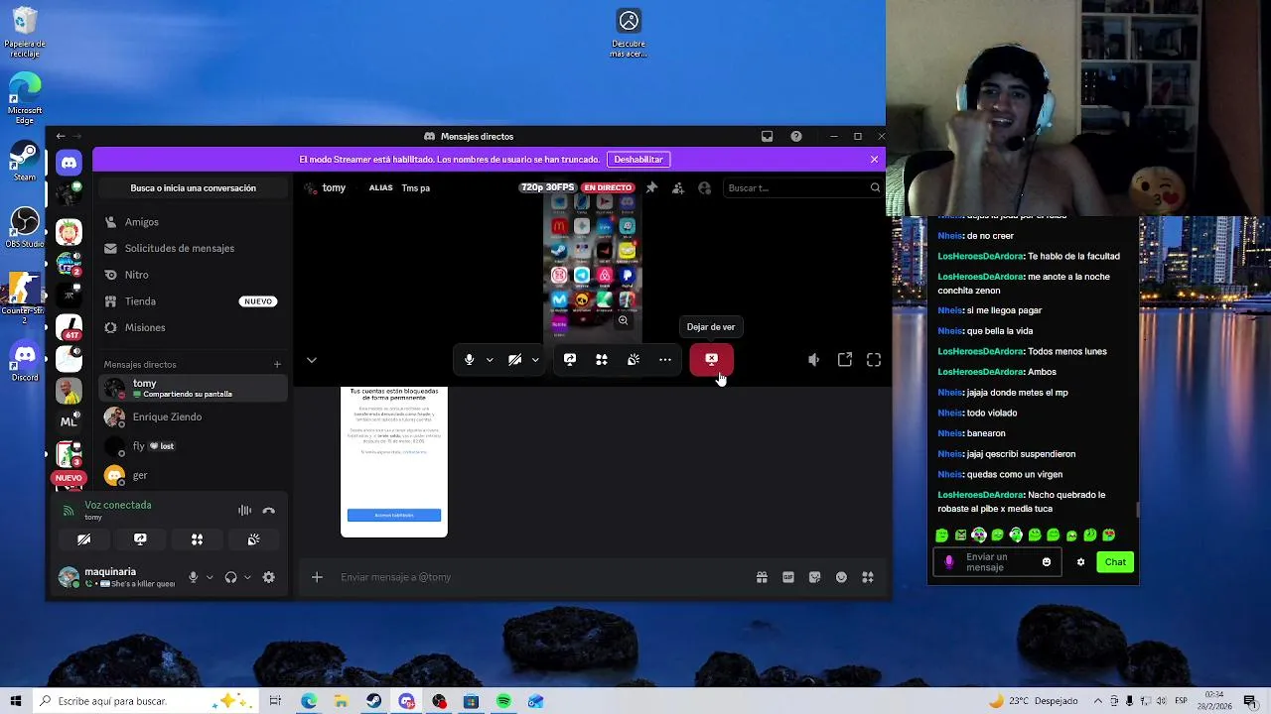Open attachment plus button in message bar
The height and width of the screenshot is (714, 1271).
(x=317, y=577)
